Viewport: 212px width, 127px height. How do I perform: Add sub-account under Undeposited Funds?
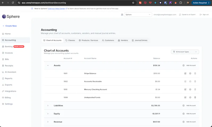(x=190, y=97)
